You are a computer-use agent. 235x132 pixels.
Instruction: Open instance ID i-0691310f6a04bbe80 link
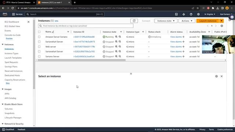click(x=84, y=37)
